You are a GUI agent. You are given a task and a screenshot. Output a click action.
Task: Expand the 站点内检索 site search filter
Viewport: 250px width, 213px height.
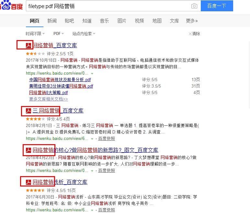pos(84,34)
